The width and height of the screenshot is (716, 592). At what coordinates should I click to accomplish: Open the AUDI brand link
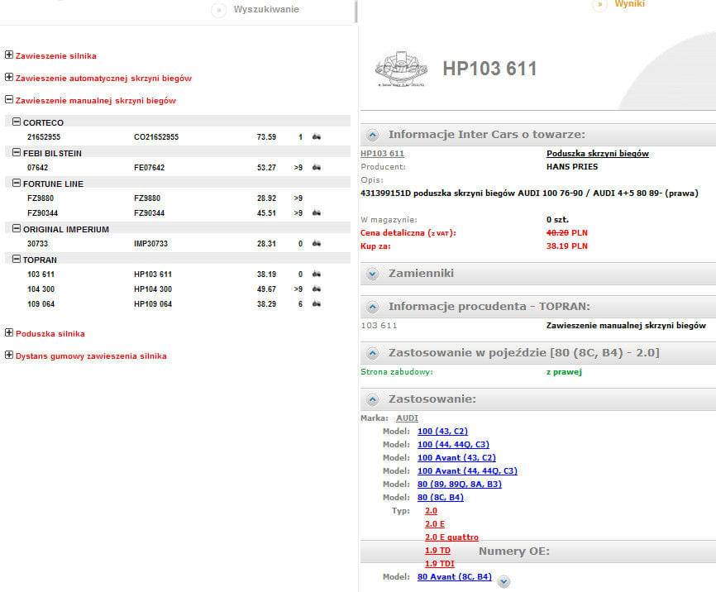(407, 418)
